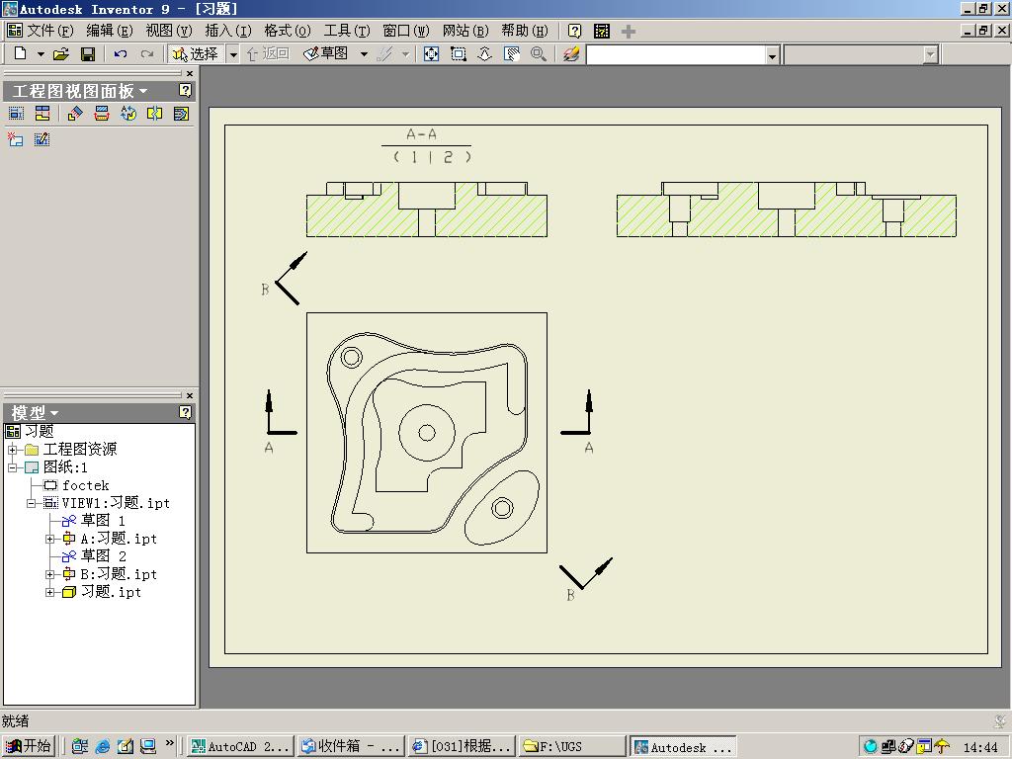Switch to the 收件箱 taskbar button
This screenshot has width=1012, height=759.
352,747
